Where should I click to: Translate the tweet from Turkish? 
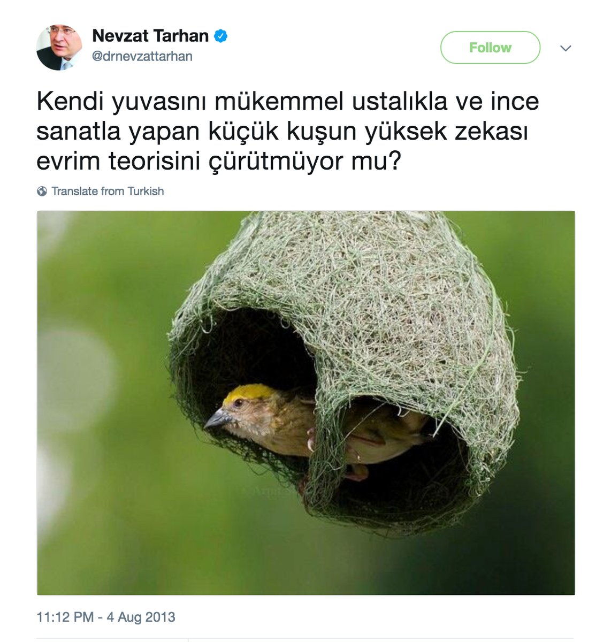108,191
